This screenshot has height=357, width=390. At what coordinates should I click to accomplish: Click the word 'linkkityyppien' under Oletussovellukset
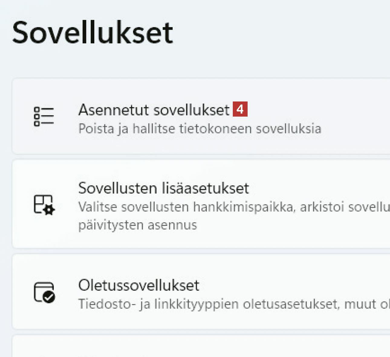pyautogui.click(x=197, y=304)
